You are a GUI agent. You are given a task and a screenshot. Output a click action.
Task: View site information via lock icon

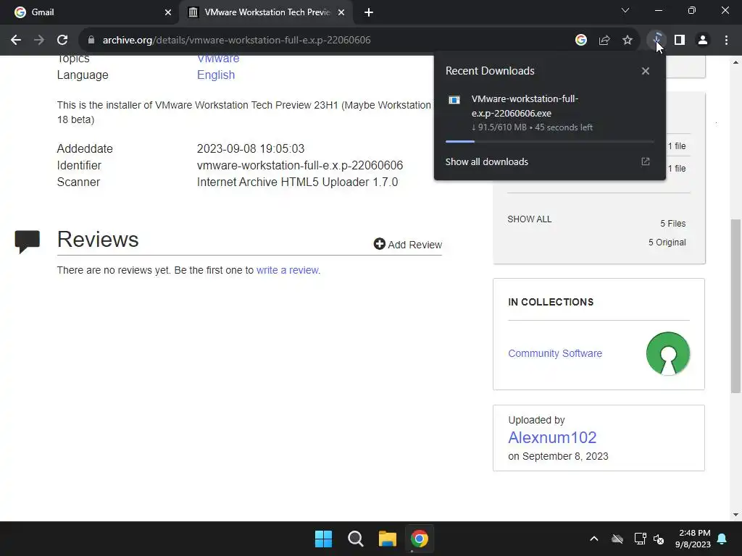tap(91, 41)
